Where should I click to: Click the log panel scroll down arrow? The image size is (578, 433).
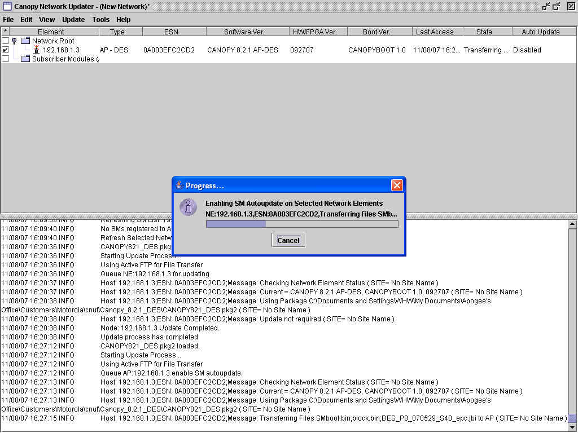coord(573,428)
